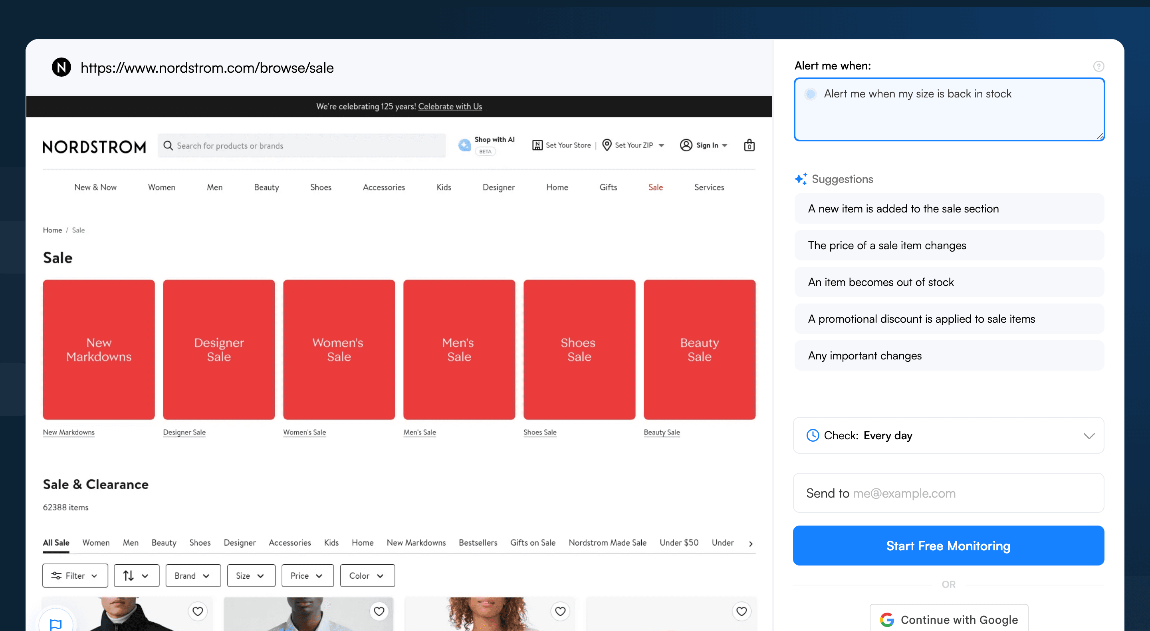The width and height of the screenshot is (1150, 631).
Task: Expand the Check: Every day frequency dropdown
Action: (x=948, y=435)
